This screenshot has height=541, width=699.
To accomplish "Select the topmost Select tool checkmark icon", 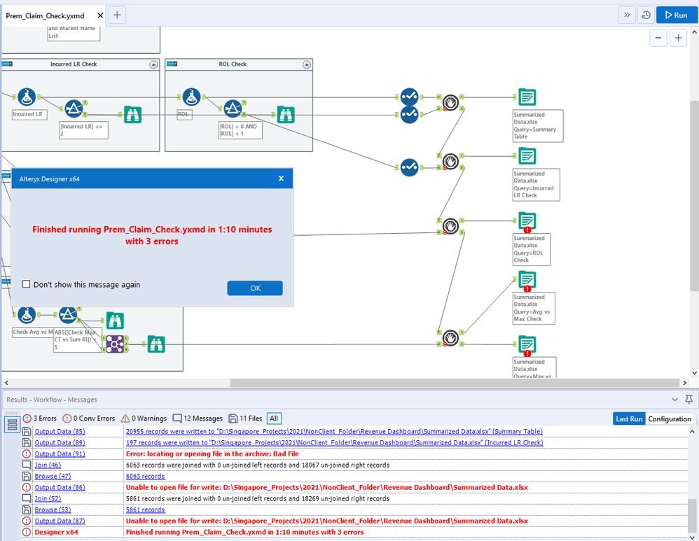I will click(409, 97).
